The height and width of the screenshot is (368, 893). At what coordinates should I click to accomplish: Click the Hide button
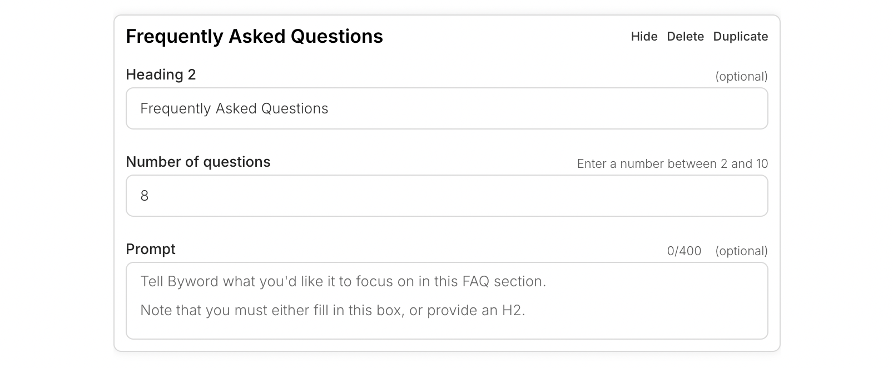(x=644, y=36)
